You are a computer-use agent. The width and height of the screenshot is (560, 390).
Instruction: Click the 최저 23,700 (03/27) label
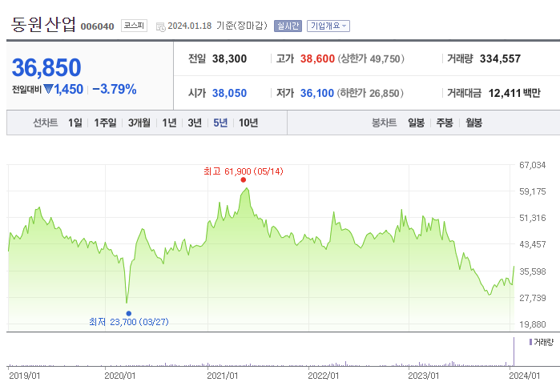[128, 322]
